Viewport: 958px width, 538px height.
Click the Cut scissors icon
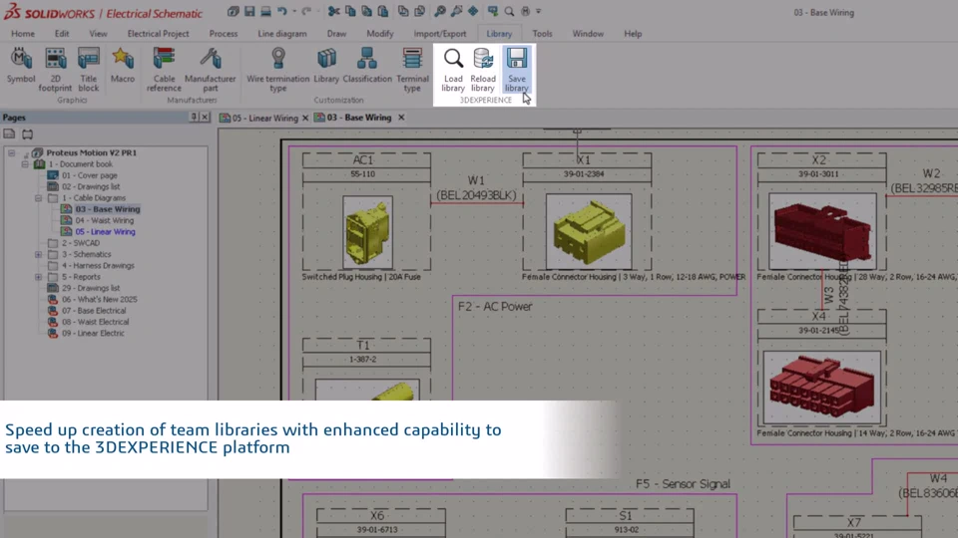[333, 11]
